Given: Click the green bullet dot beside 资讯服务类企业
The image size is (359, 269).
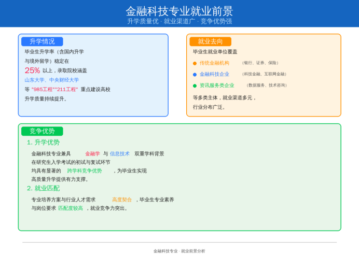Looking at the screenshot, I should (195, 86).
